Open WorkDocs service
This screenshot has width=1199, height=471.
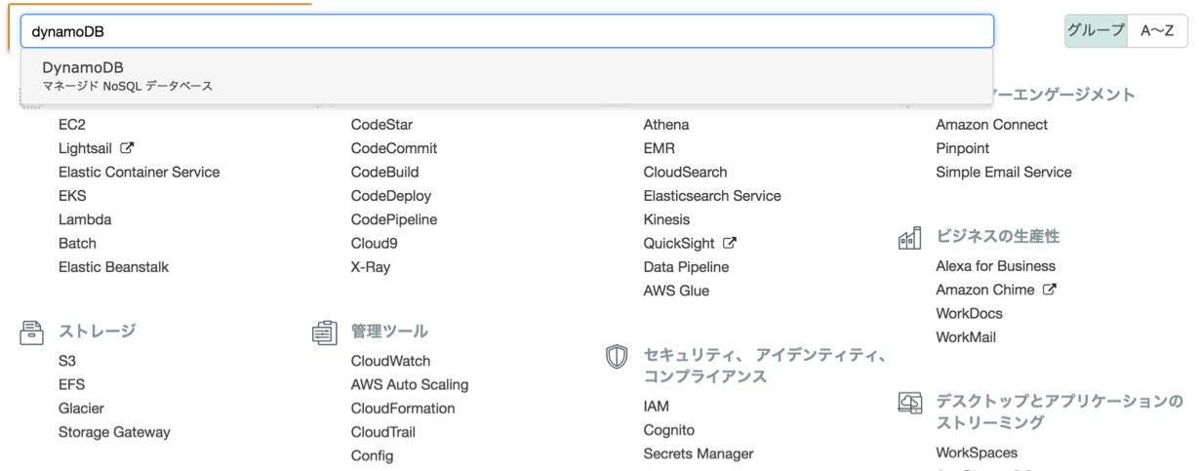click(970, 313)
